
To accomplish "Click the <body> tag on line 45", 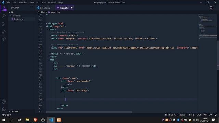I will 52,60.
